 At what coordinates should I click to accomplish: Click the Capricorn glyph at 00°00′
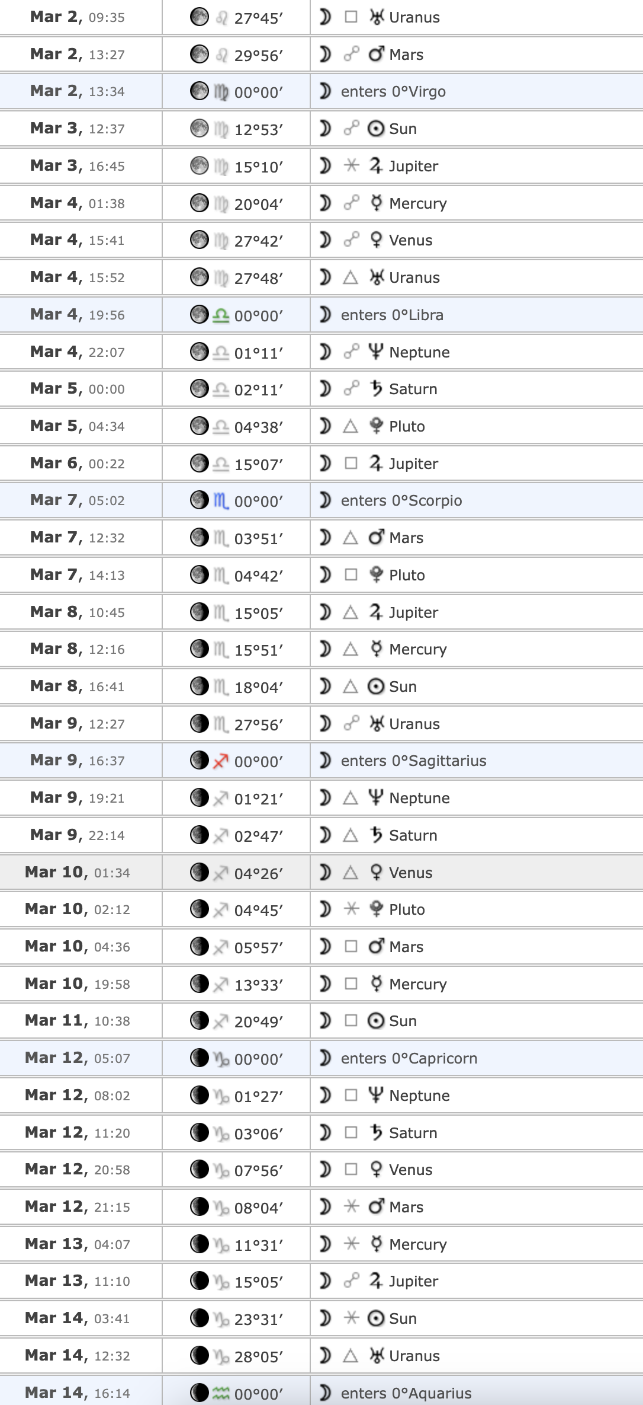[x=221, y=1059]
